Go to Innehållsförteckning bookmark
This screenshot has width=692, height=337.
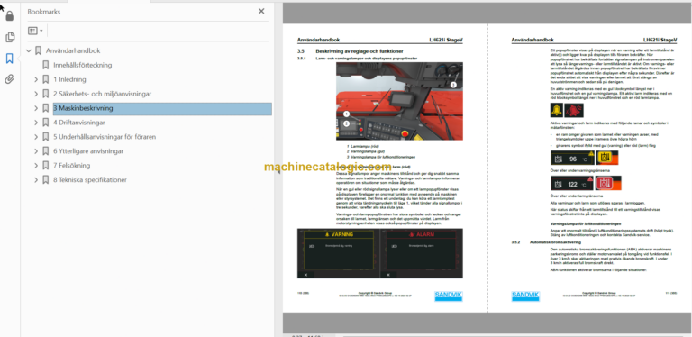[83, 65]
